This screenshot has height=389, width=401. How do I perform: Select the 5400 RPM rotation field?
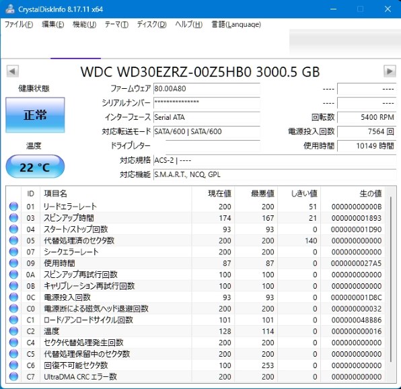367,117
